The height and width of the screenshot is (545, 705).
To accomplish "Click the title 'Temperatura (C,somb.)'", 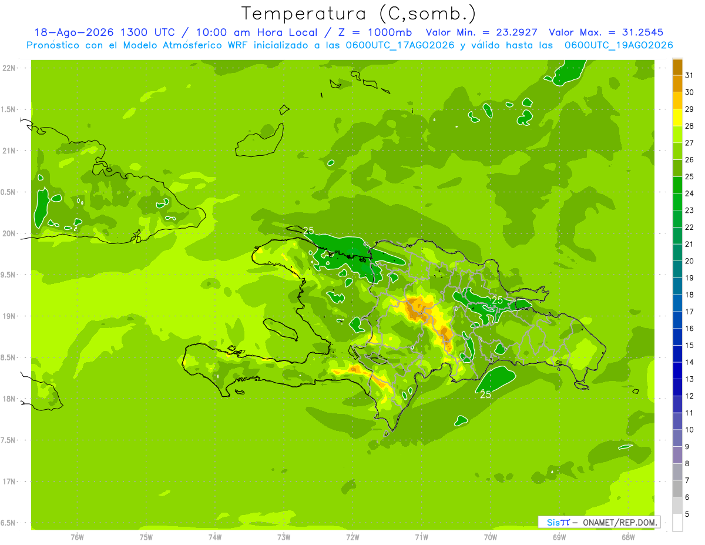I will 358,14.
